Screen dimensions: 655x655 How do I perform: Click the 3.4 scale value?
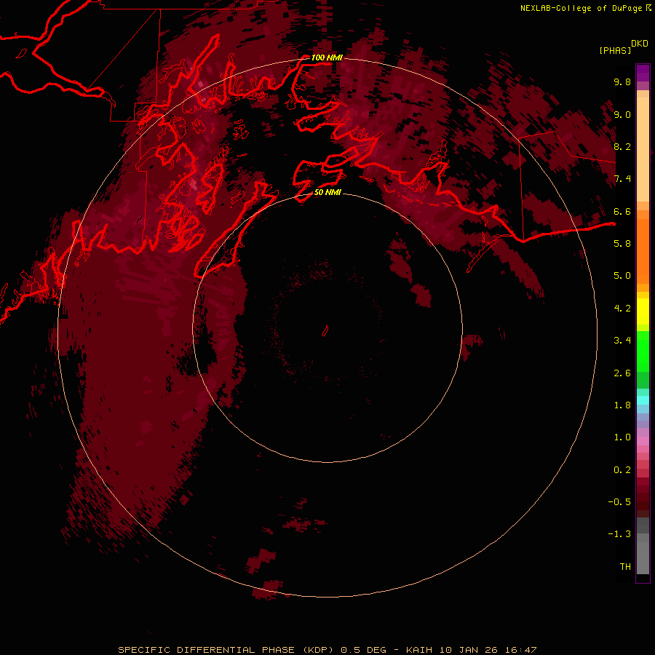(622, 341)
